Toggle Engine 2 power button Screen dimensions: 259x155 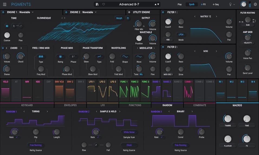coord(66,12)
